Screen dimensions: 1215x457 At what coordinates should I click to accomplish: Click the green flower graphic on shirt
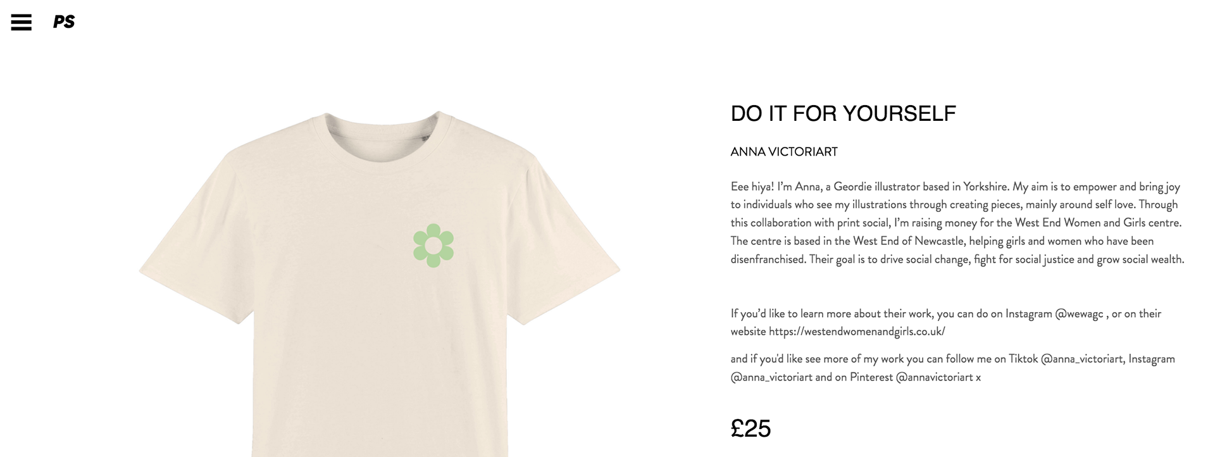[433, 246]
